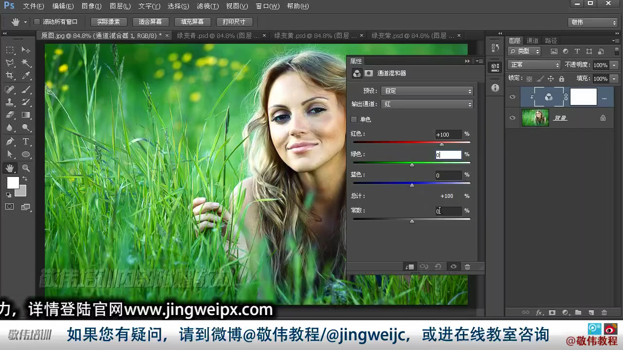Check the 单色 monochrome checkbox
The height and width of the screenshot is (350, 623).
pos(354,120)
